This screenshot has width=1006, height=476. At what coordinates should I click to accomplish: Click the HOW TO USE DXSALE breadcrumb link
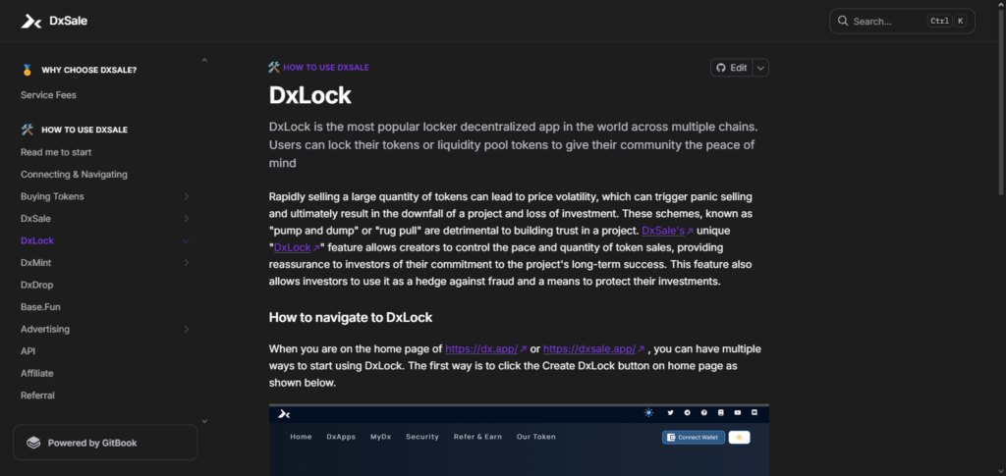(x=326, y=68)
